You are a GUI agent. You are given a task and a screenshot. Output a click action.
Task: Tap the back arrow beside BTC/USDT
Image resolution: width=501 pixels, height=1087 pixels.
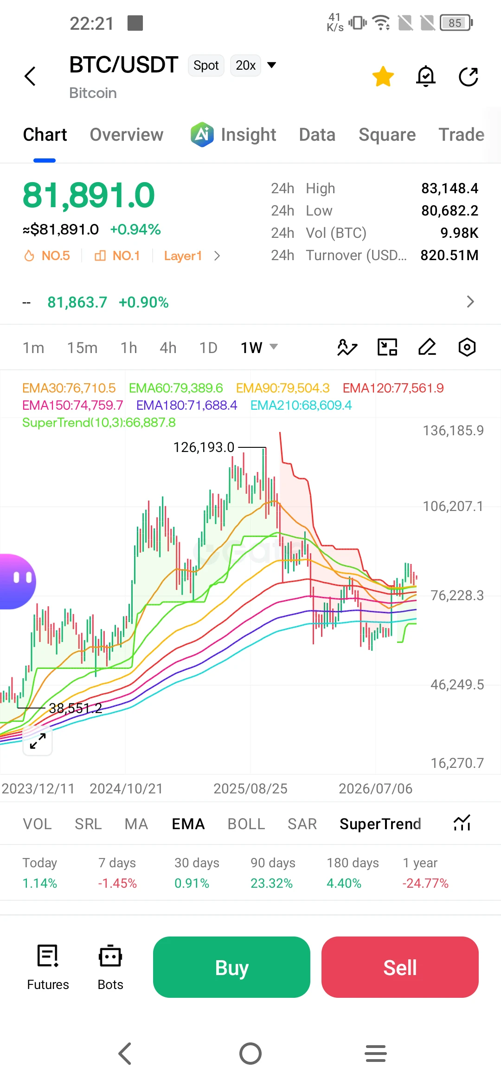tap(30, 76)
